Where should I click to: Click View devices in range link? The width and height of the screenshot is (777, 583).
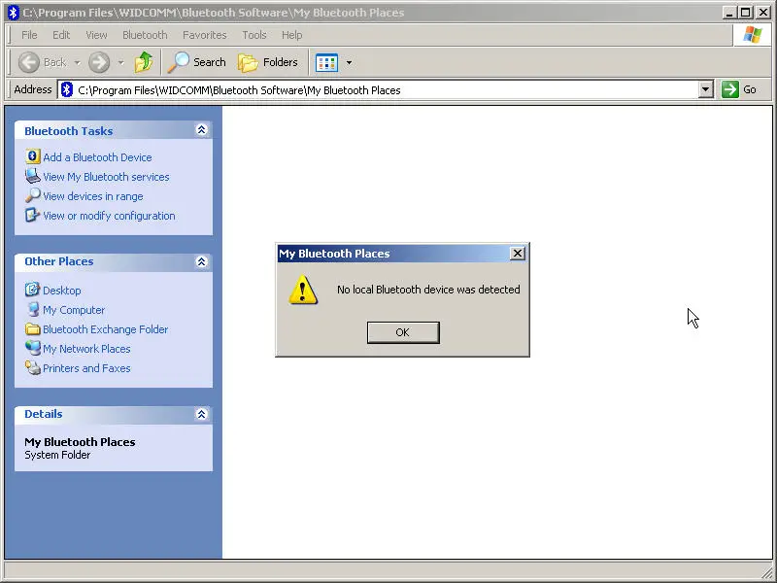pyautogui.click(x=92, y=196)
